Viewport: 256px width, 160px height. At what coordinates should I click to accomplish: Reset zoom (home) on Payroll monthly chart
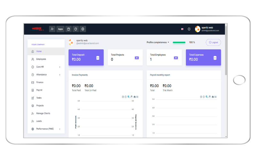coord(213,97)
